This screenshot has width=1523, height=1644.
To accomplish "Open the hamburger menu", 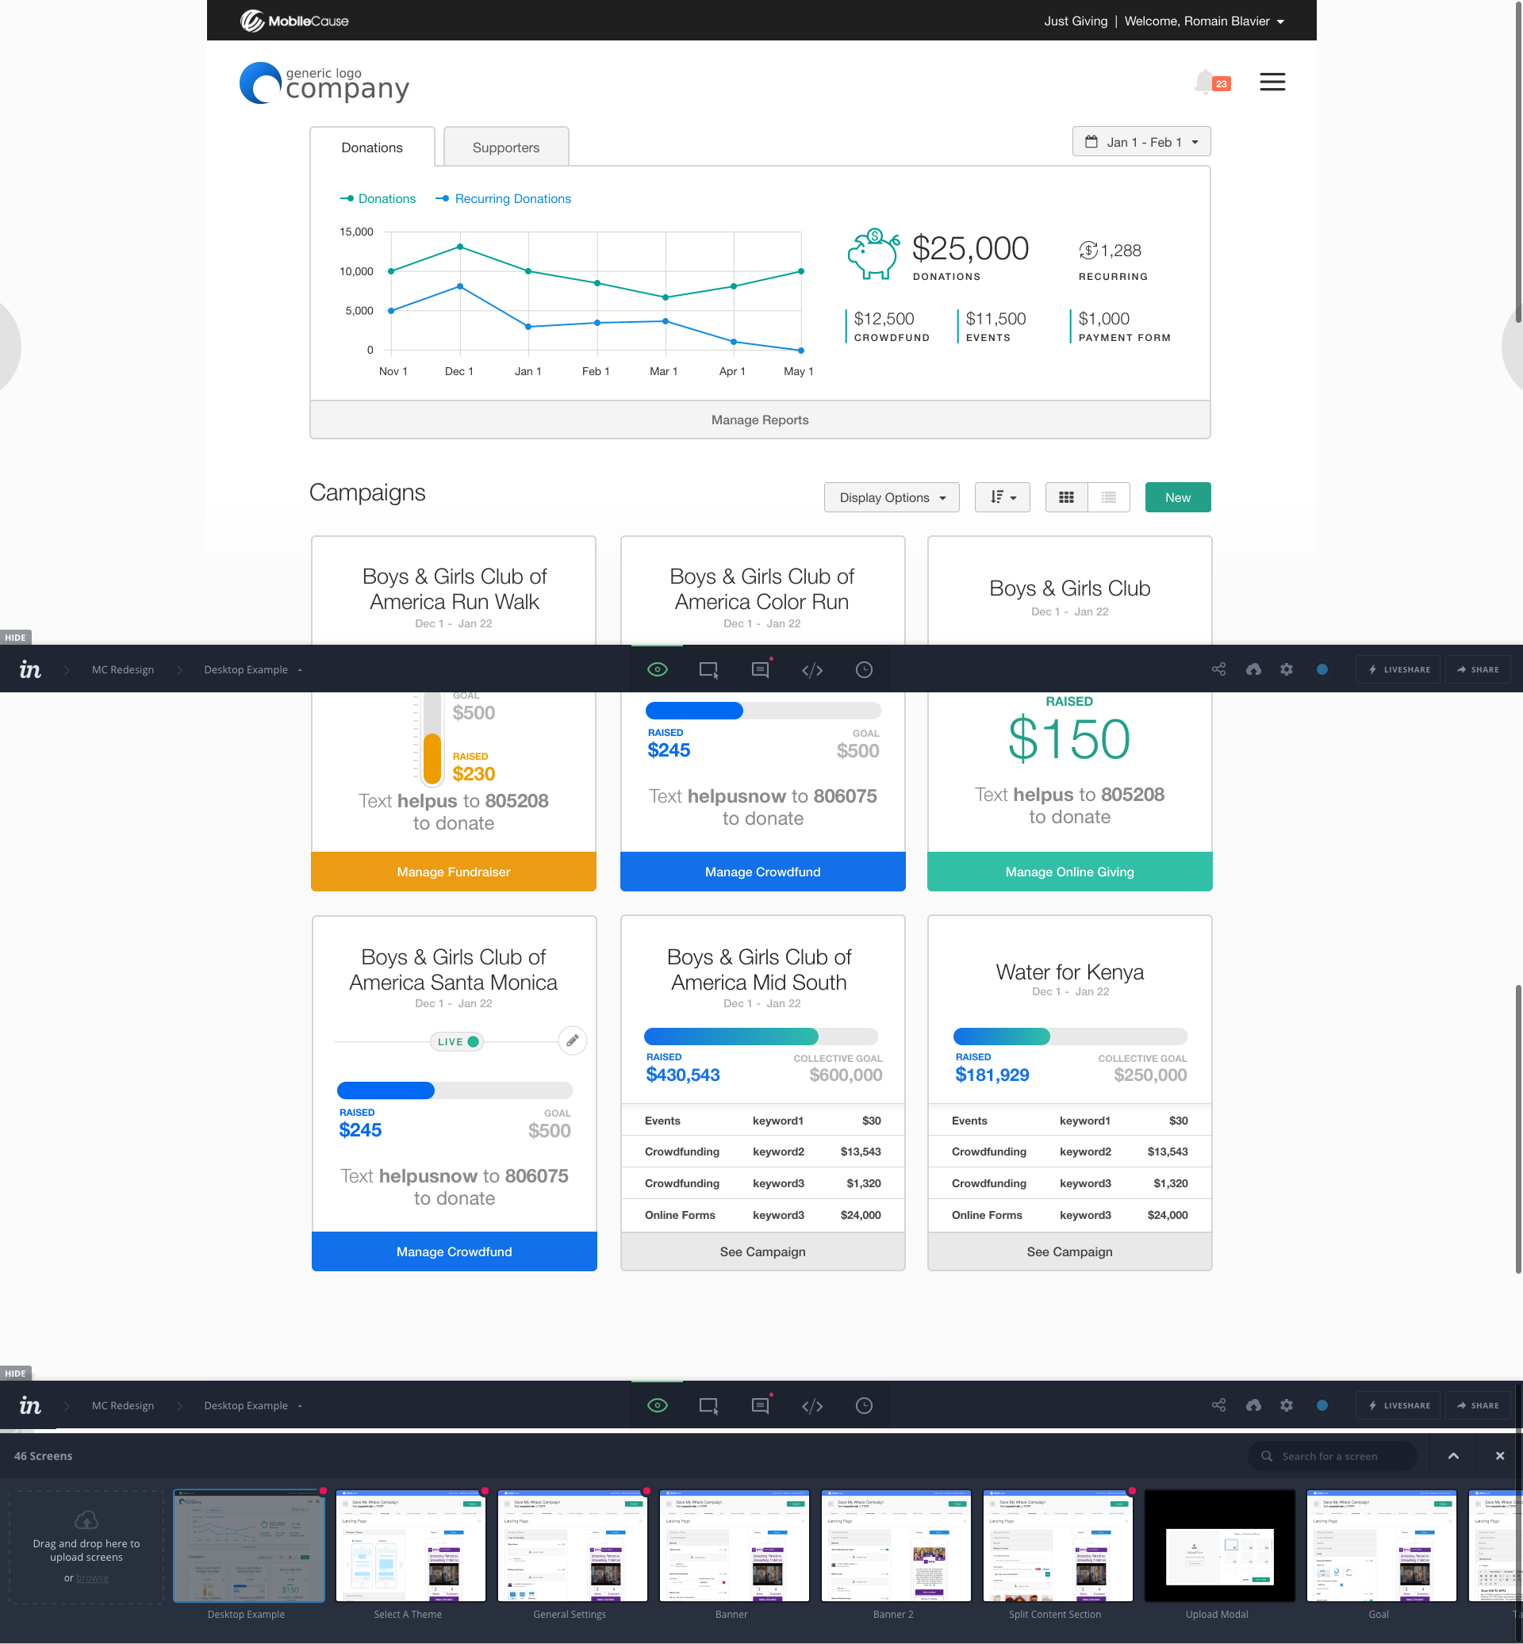I will (1272, 82).
